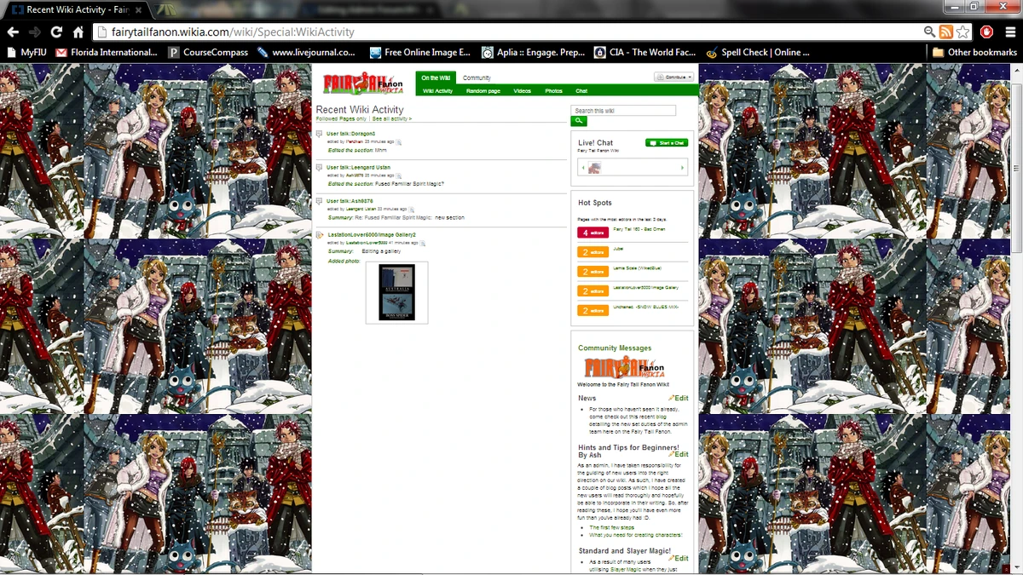Click the talk bubble icon beside User talk:Doragon3
This screenshot has width=1023, height=575.
(x=319, y=134)
